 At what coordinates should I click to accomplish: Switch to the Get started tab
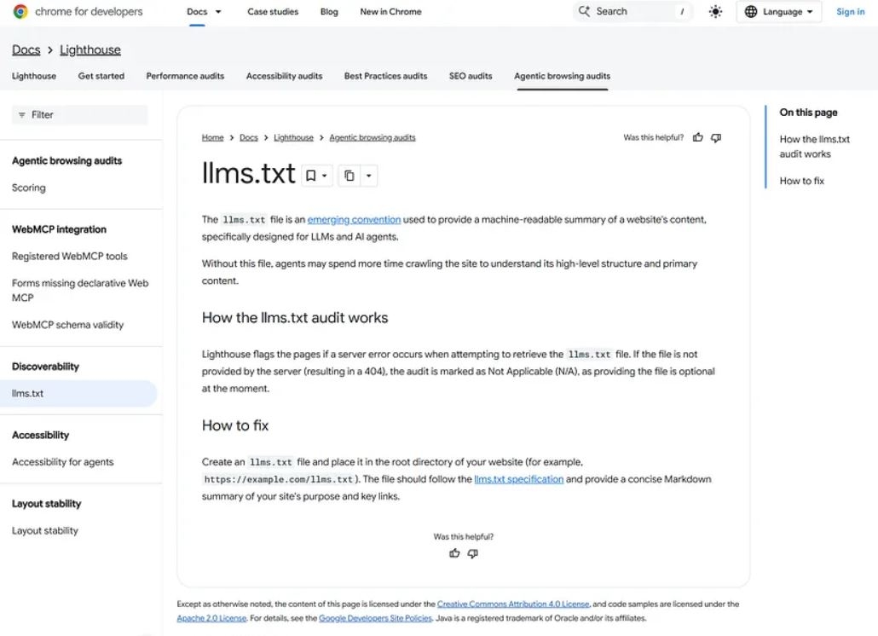(101, 76)
